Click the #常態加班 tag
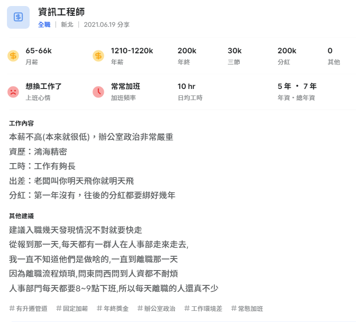 pos(247,309)
